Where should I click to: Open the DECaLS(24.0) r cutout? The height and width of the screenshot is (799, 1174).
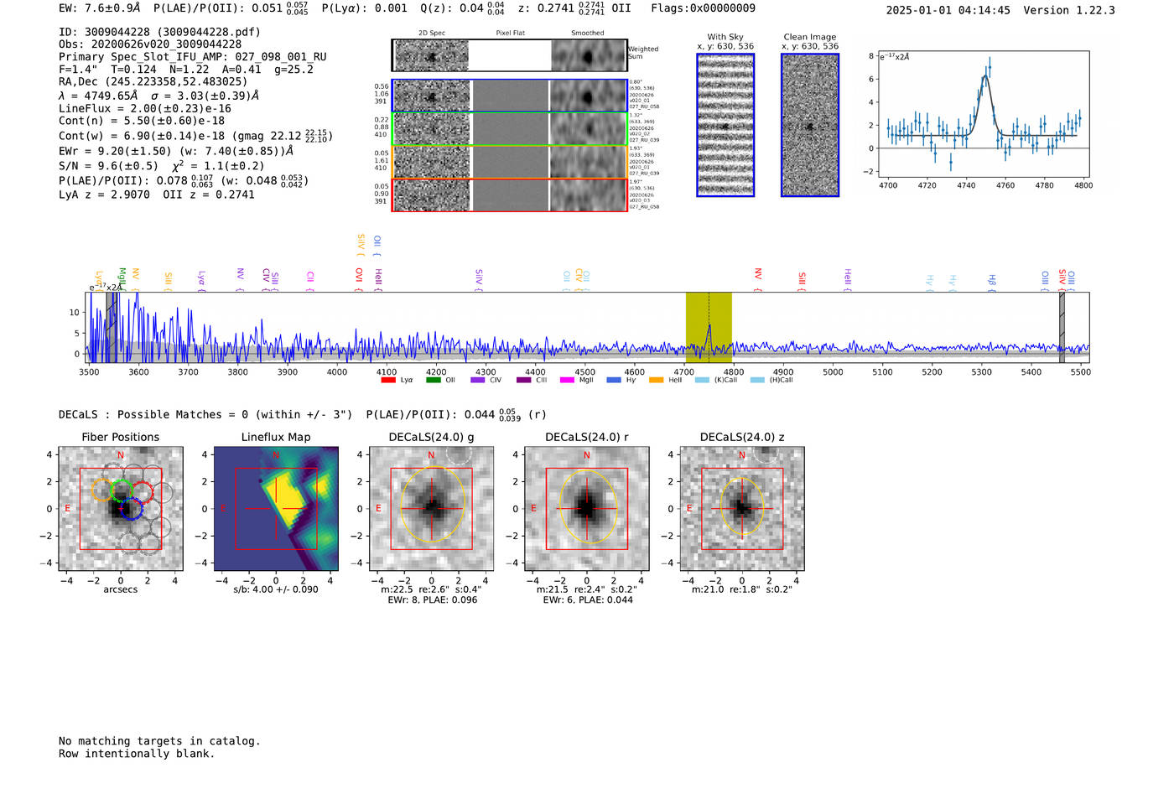587,508
